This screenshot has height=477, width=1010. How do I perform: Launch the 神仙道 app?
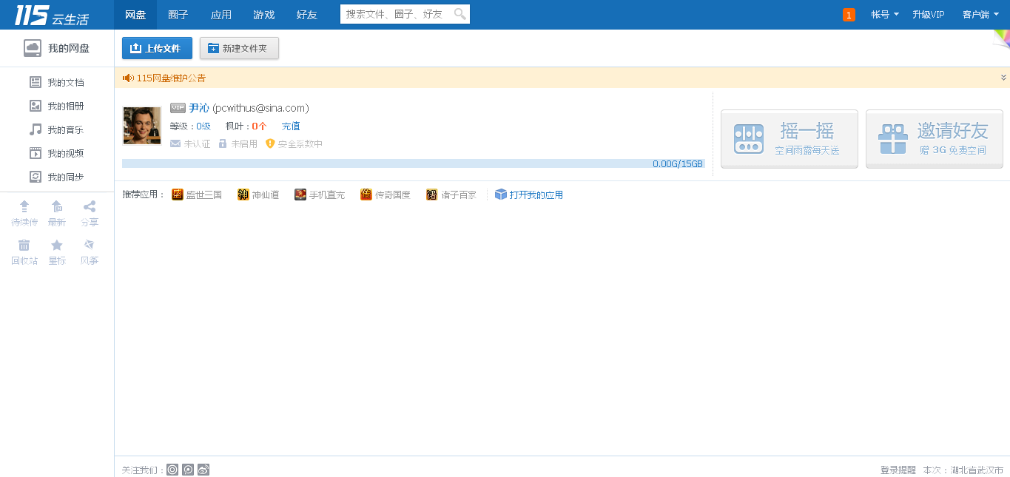point(258,195)
